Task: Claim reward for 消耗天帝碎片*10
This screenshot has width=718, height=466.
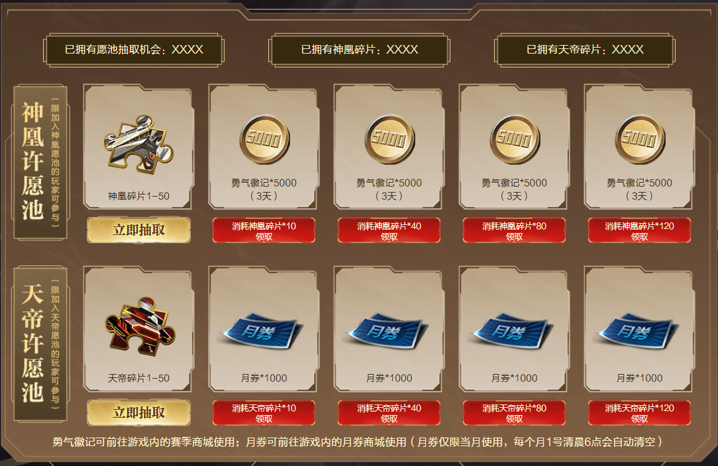Action: pos(264,412)
